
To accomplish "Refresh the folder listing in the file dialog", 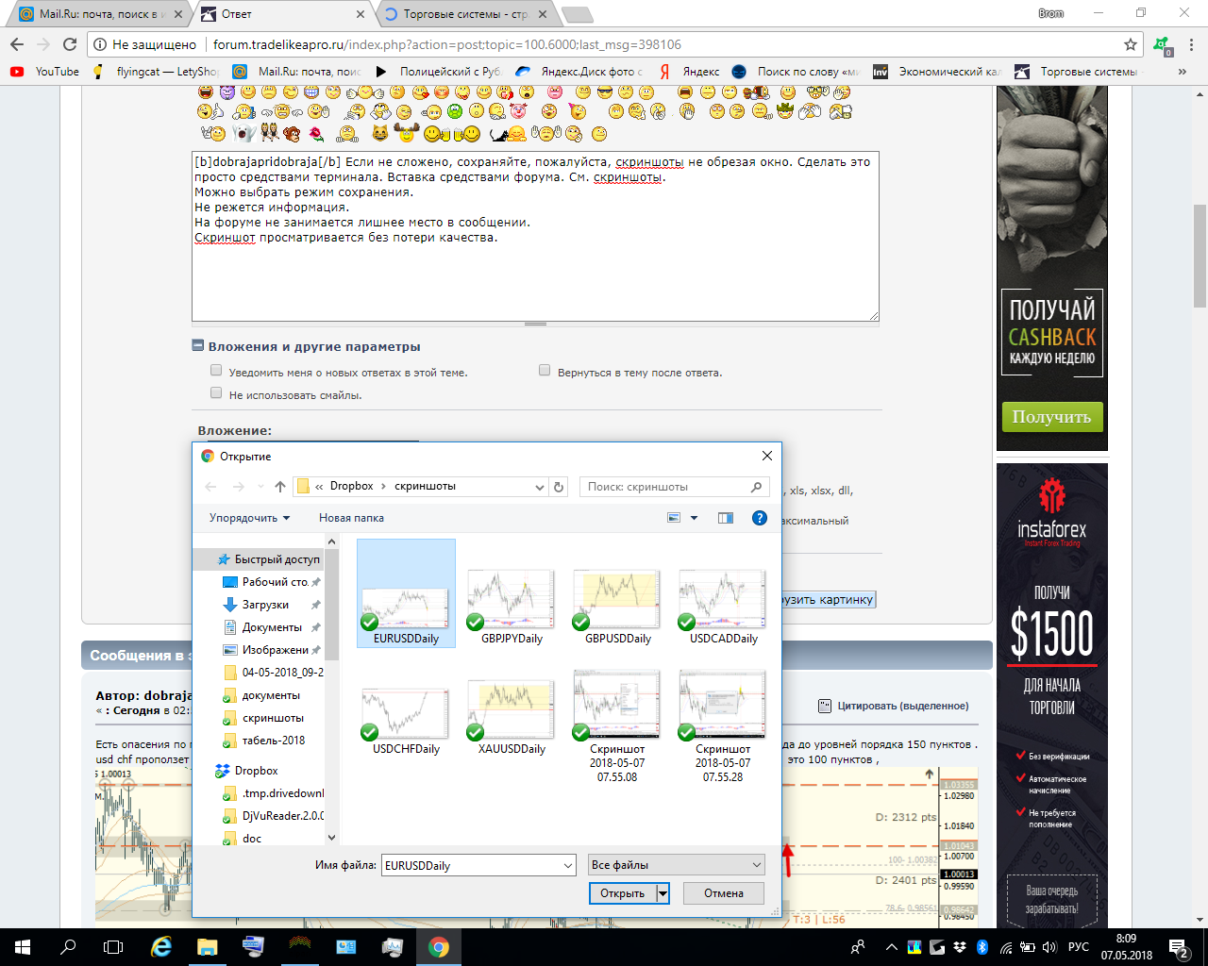I will click(559, 487).
